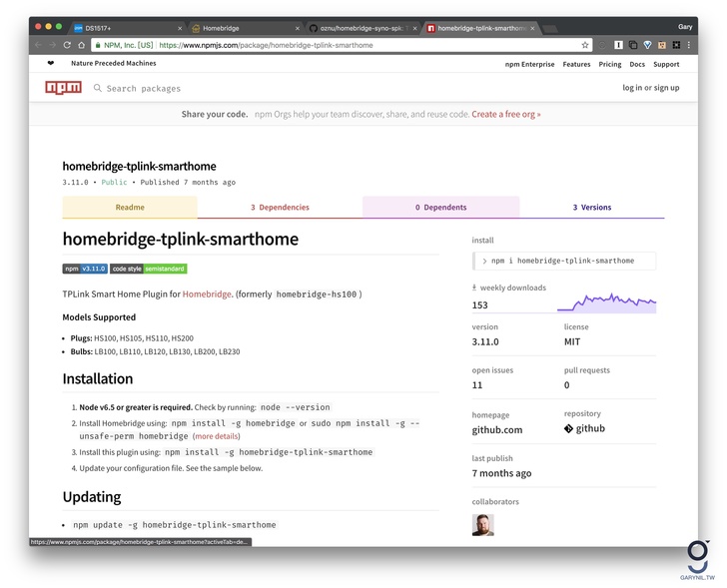Click the open issues count 11
Image resolution: width=727 pixels, height=588 pixels.
click(477, 384)
